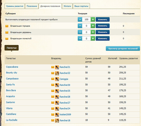Screen dimensions: 141x126
Task: Increase profit percent with plus button
Action: tap(93, 19)
